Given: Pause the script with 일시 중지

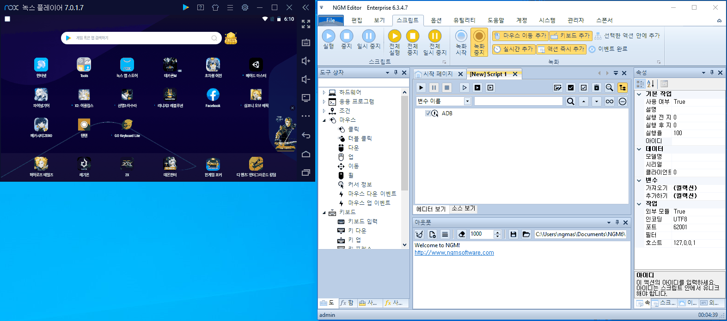Looking at the screenshot, I should [368, 40].
